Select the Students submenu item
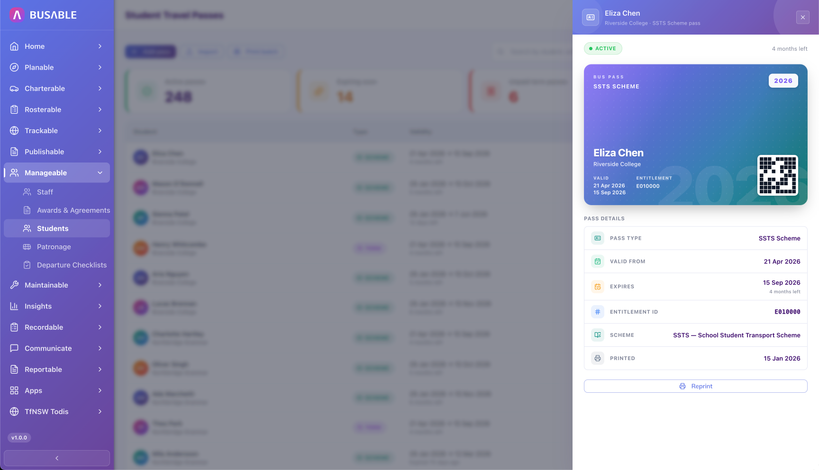 click(57, 228)
